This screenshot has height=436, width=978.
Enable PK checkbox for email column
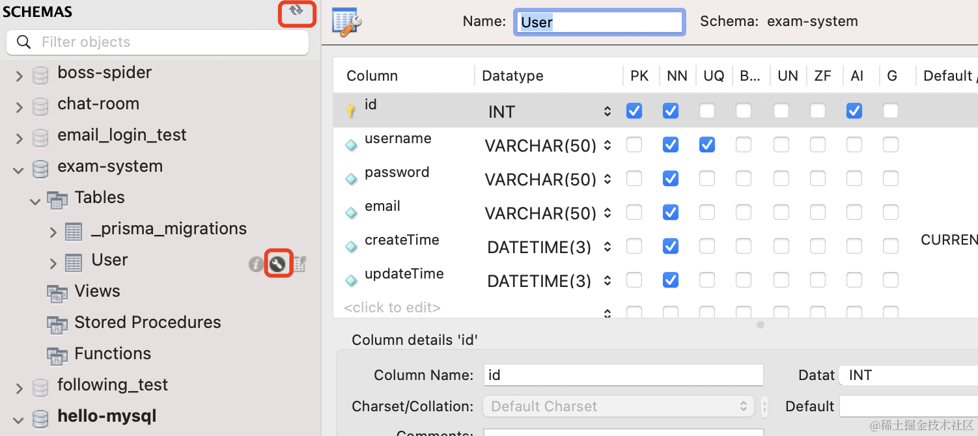point(634,213)
